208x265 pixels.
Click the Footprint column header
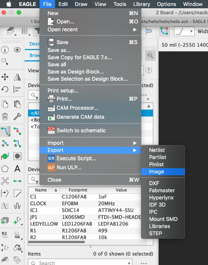pos(78,190)
